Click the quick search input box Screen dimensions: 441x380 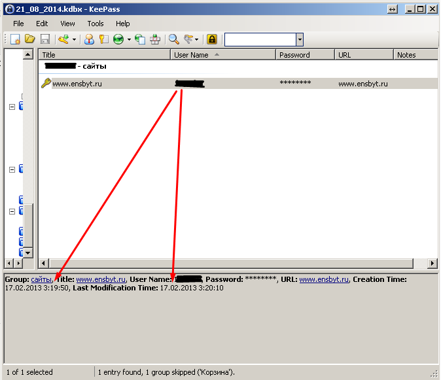[x=260, y=39]
